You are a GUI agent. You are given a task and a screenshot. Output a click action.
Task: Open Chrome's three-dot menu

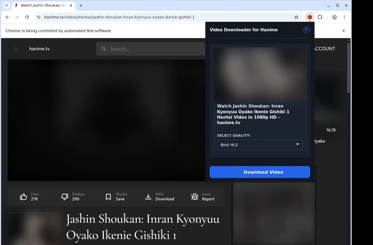(x=344, y=17)
